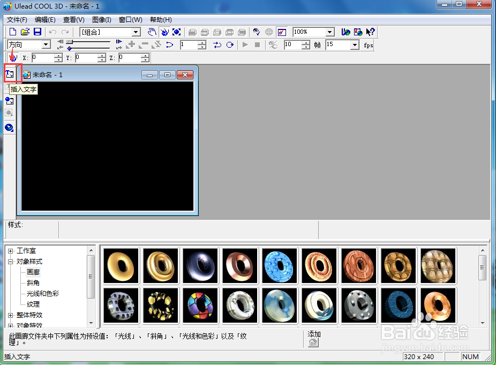Activate the context help arrow icon

(x=370, y=32)
